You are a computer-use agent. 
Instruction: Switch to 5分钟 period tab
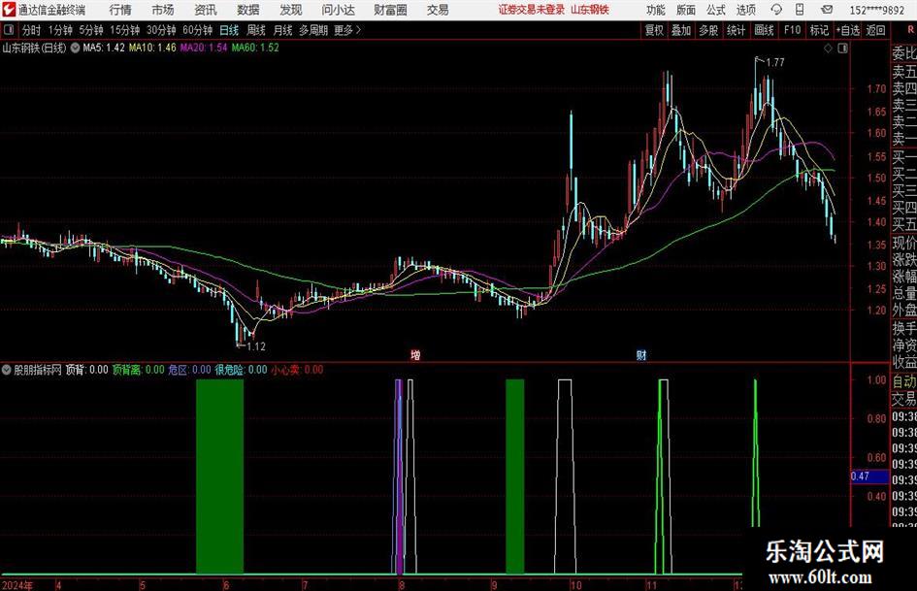click(x=90, y=30)
